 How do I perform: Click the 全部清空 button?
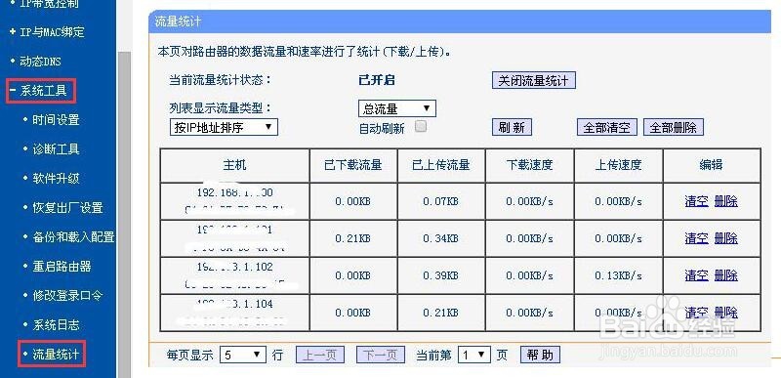(607, 128)
